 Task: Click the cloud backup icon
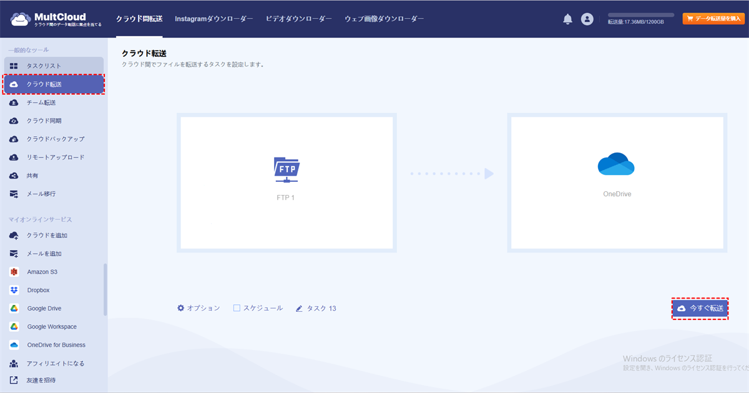click(x=14, y=139)
